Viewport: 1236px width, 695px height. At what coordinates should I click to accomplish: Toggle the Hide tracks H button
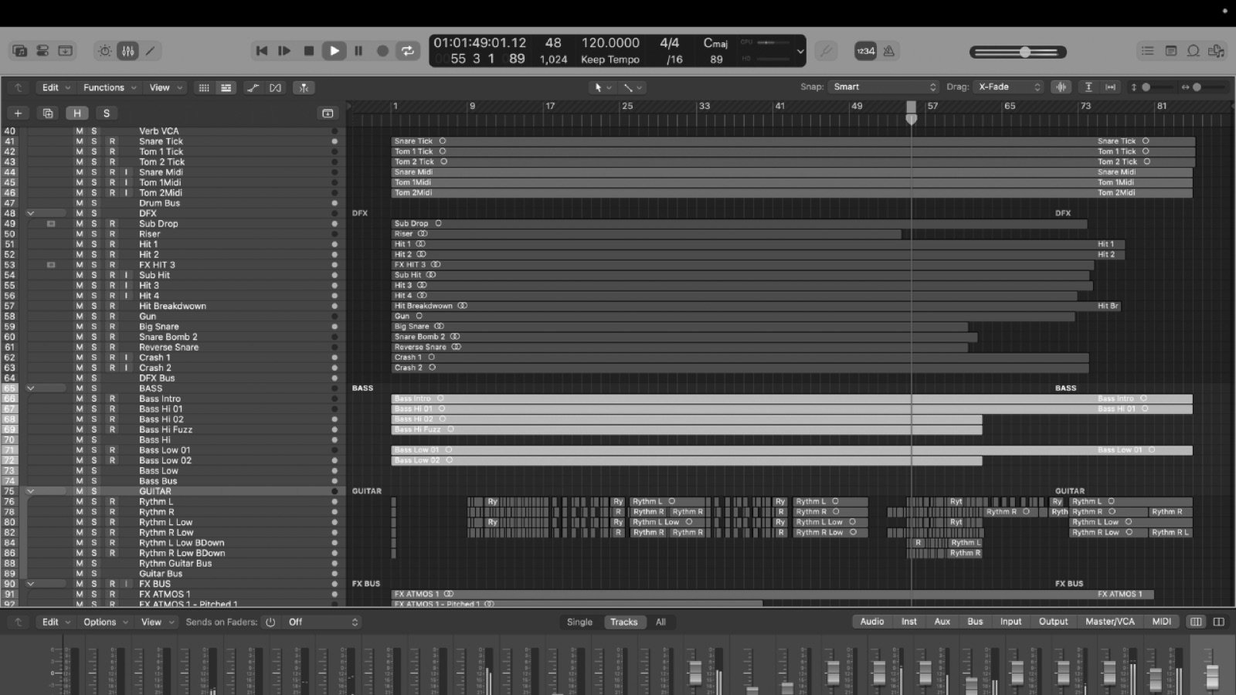tap(77, 114)
